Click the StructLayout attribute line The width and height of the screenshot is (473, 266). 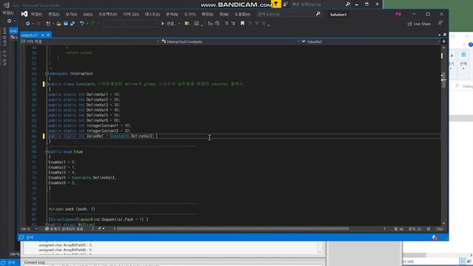[x=98, y=219]
